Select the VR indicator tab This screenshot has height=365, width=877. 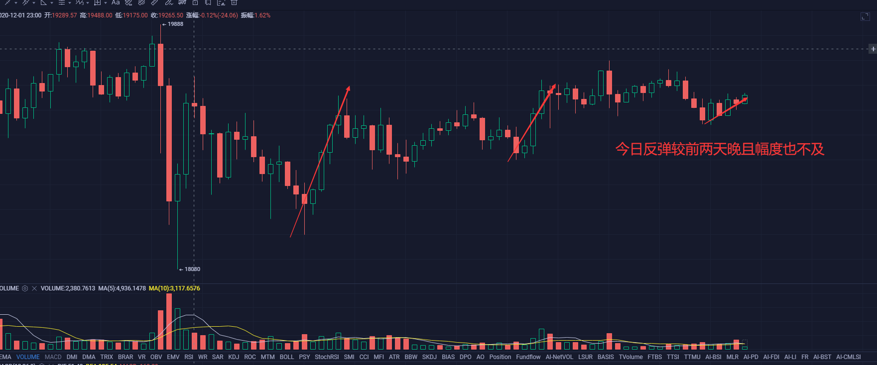pos(142,357)
